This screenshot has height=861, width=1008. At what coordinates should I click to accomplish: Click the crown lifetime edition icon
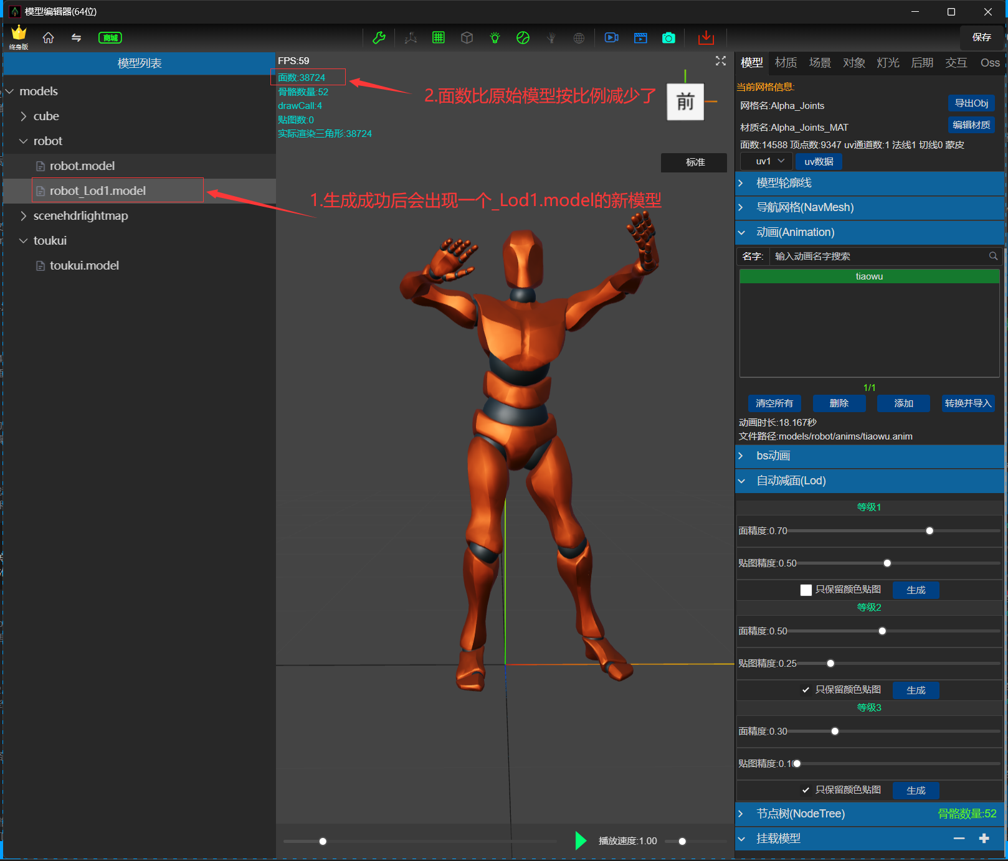(19, 37)
